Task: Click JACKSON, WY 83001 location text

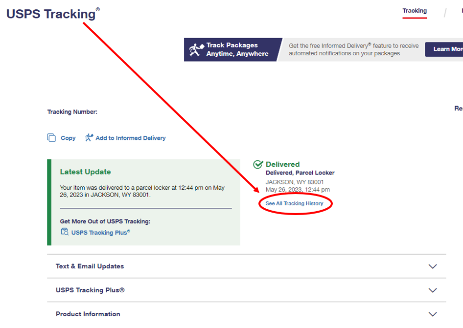Action: (295, 182)
